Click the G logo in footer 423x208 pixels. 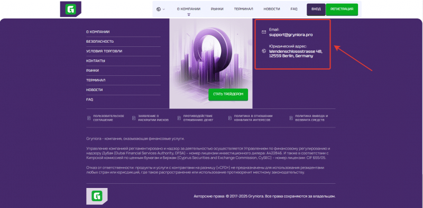97,196
